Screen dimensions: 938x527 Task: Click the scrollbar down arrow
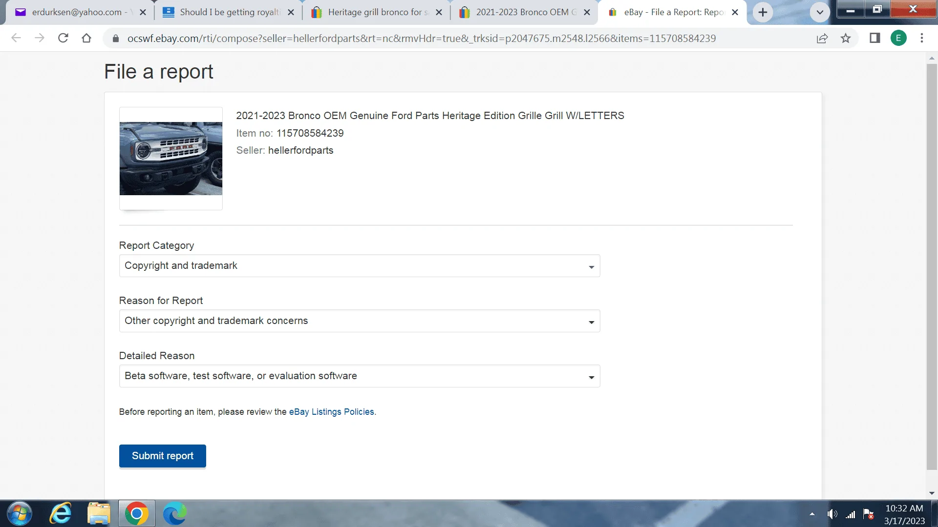(x=932, y=493)
